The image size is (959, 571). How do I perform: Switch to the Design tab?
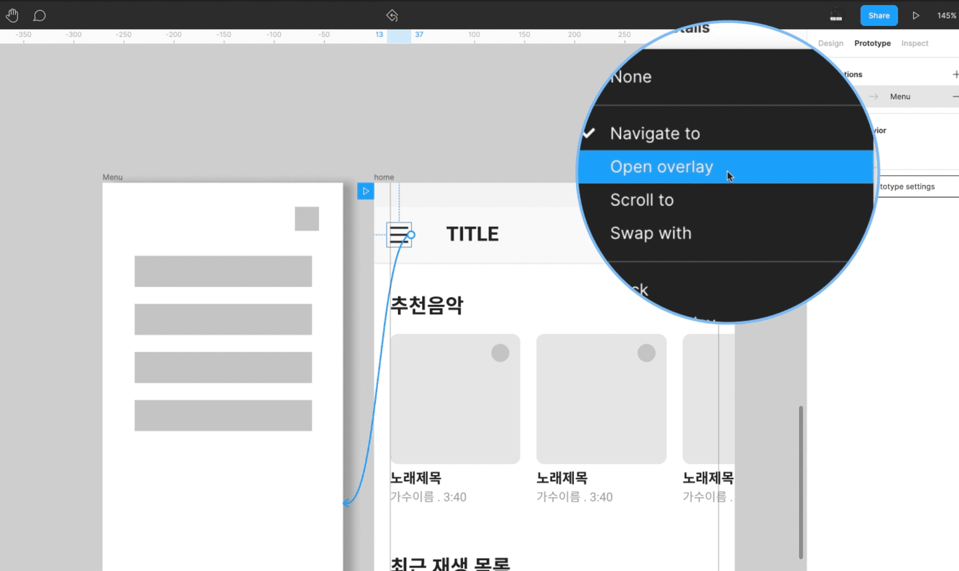point(830,43)
